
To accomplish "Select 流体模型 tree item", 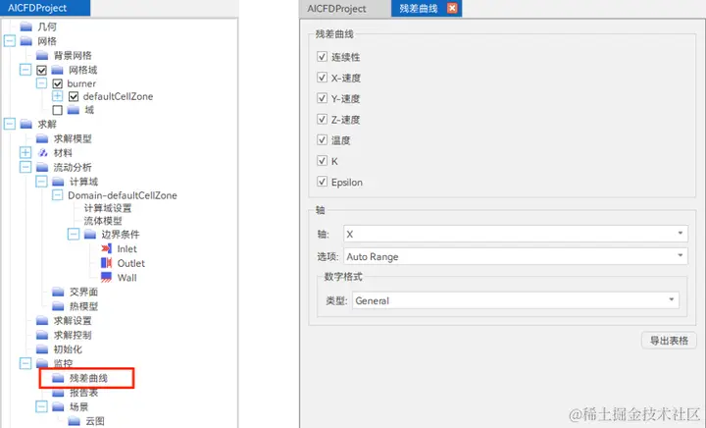I will (x=103, y=221).
